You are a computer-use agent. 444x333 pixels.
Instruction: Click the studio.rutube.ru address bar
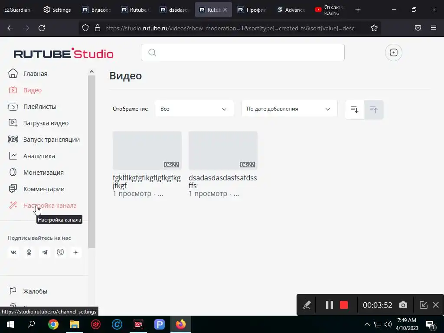click(x=230, y=28)
